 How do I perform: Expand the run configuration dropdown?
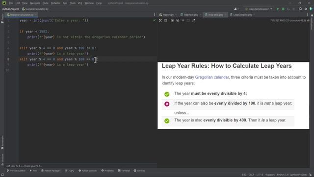(x=271, y=9)
